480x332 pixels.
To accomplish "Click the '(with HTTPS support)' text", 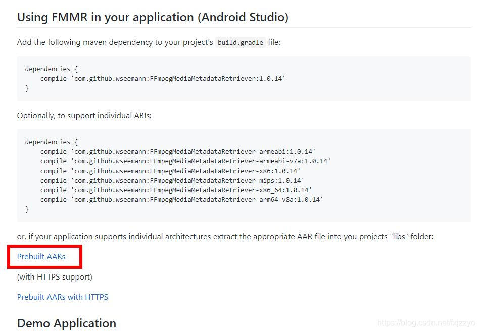I will pyautogui.click(x=55, y=277).
